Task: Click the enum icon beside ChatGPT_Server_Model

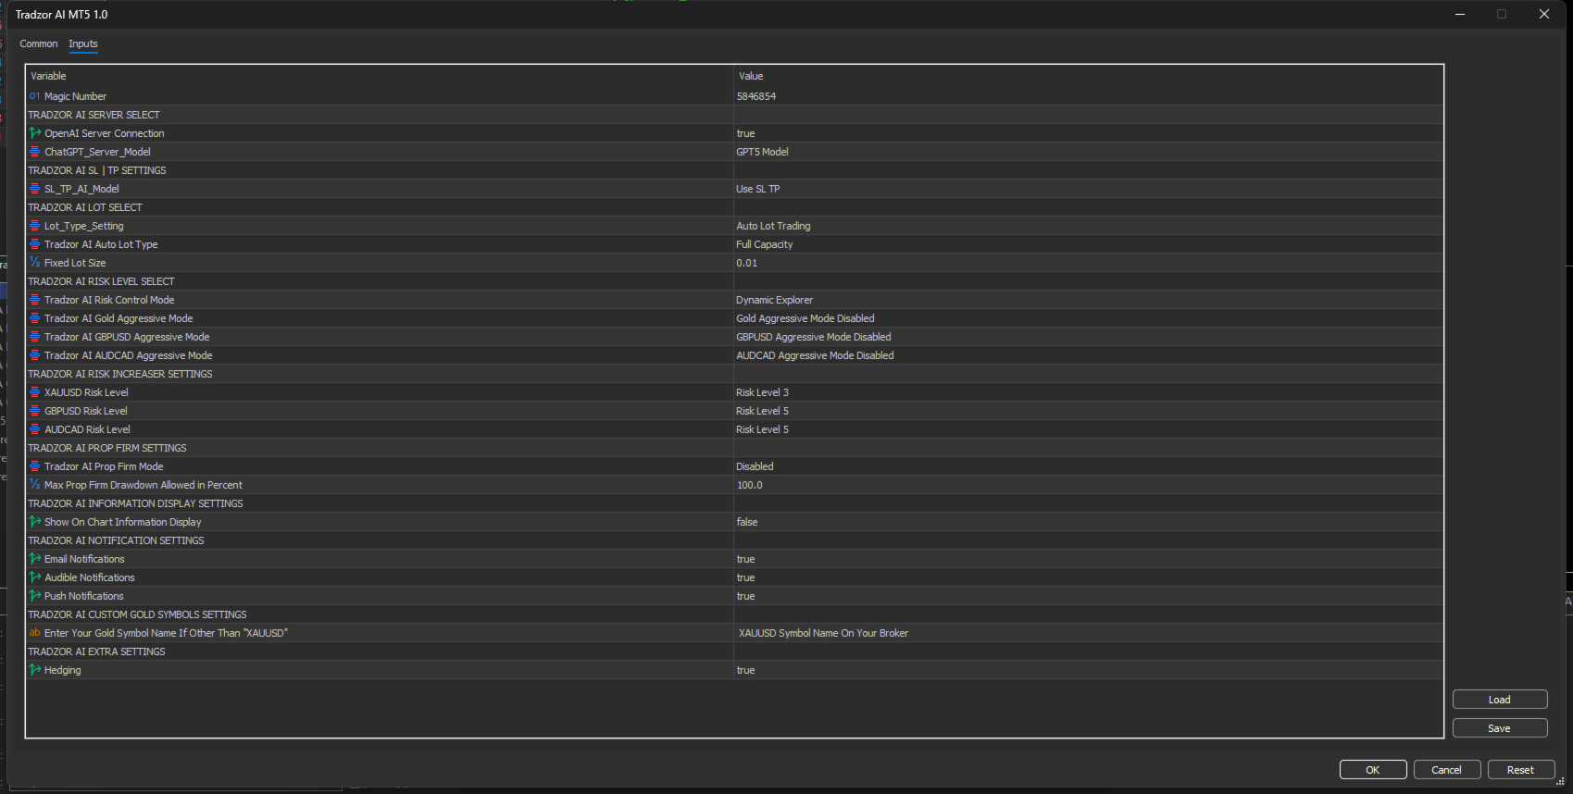Action: (x=34, y=152)
